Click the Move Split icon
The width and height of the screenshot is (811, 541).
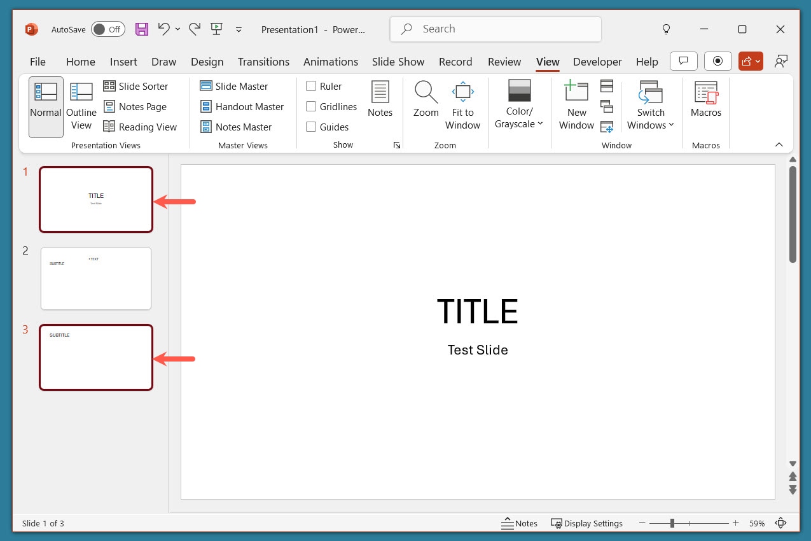tap(607, 127)
